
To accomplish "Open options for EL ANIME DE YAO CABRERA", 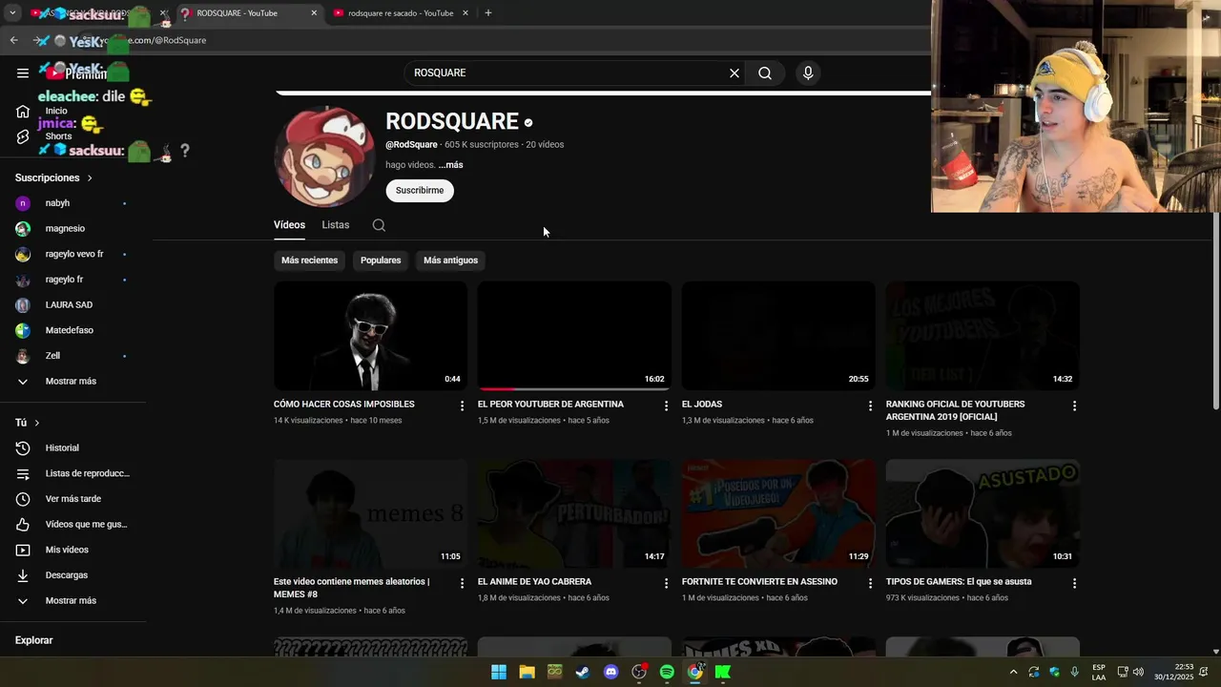I will tap(666, 583).
